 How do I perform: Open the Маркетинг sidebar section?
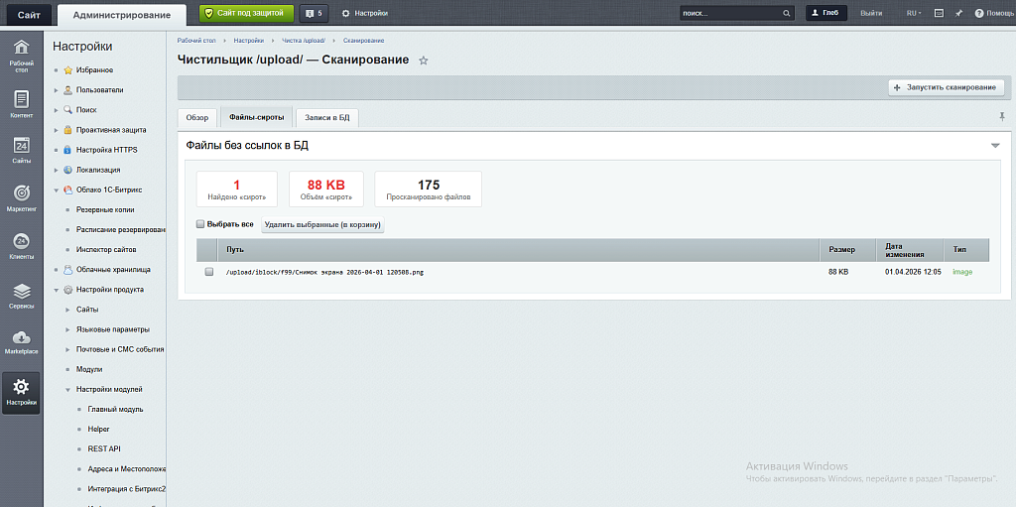coord(21,197)
